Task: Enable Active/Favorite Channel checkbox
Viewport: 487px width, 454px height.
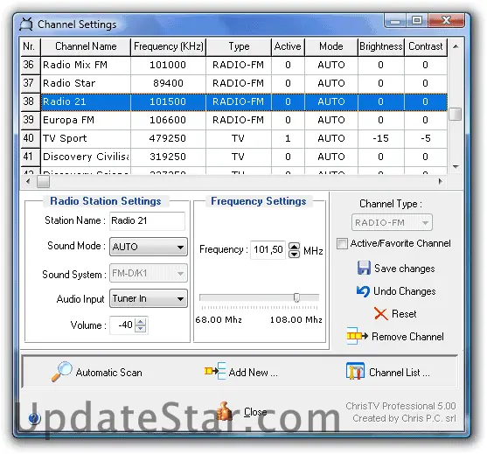Action: 342,244
